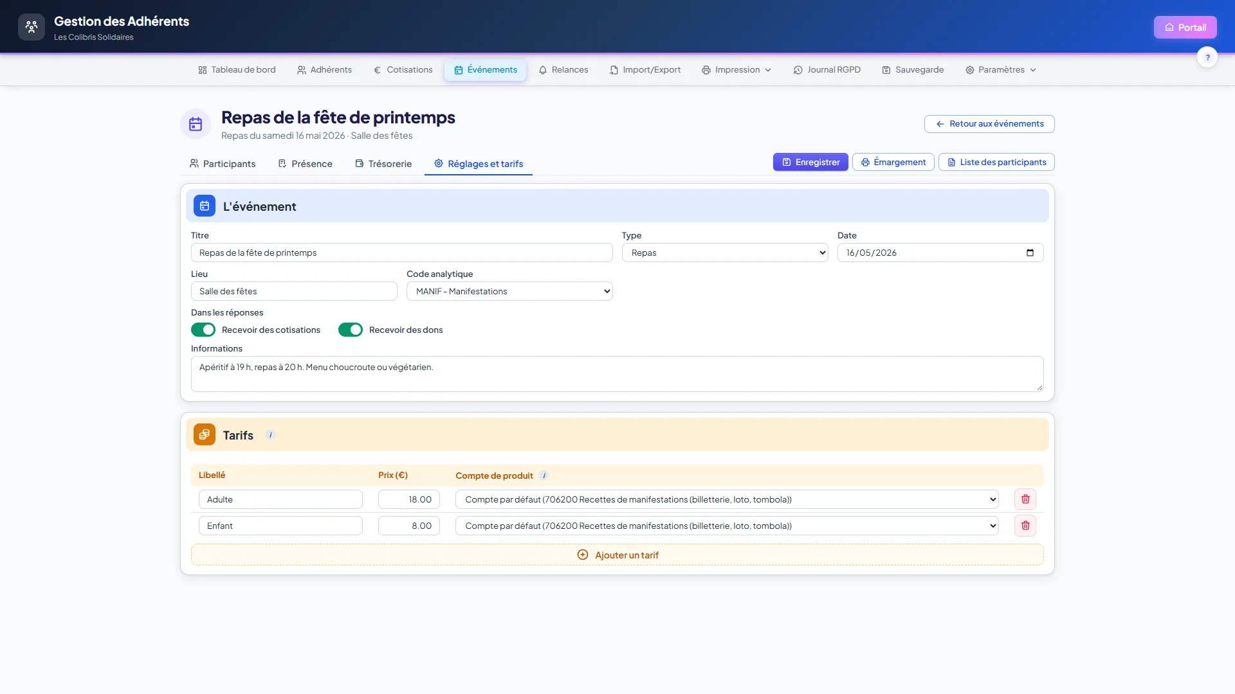Click the Portail button
The image size is (1235, 694).
(1185, 27)
